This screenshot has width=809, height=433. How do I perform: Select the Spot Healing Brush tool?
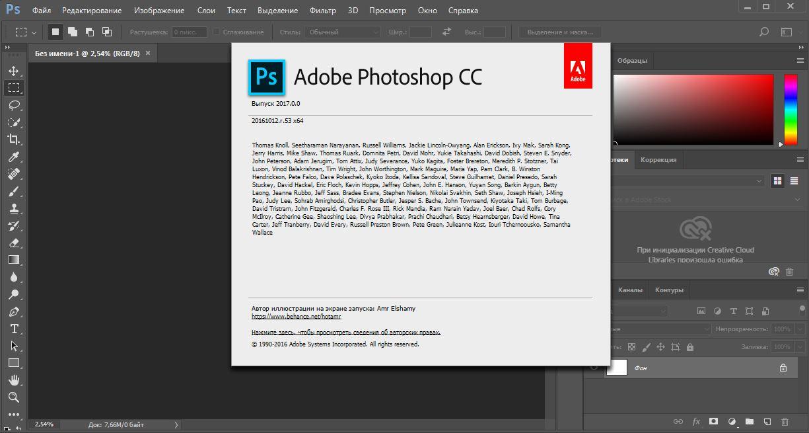pyautogui.click(x=14, y=174)
